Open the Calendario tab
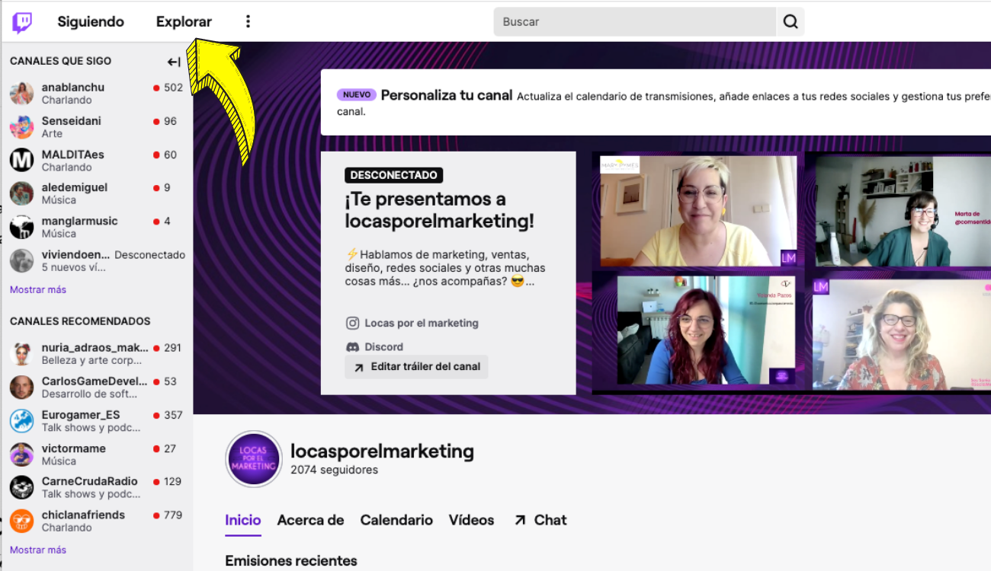The image size is (991, 571). 396,520
